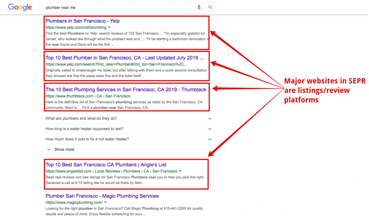
Task: Click the magnifying glass search icon
Action: pyautogui.click(x=210, y=7)
